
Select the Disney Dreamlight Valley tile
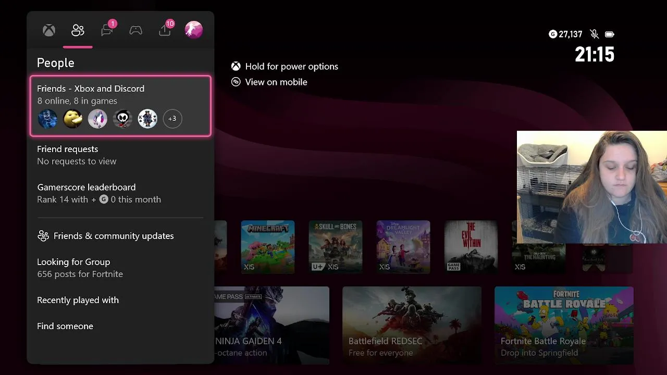403,247
